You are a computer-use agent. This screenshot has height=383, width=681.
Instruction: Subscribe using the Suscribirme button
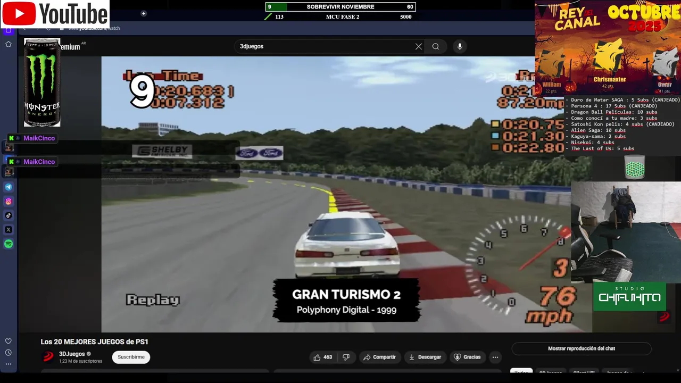point(131,357)
